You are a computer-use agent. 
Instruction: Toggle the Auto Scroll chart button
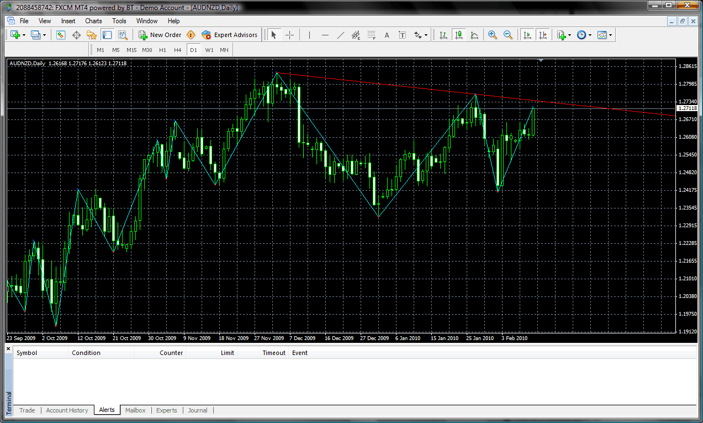point(527,35)
